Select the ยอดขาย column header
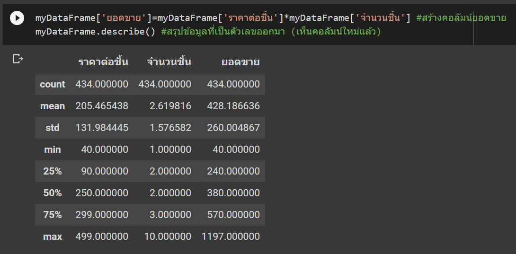 pyautogui.click(x=240, y=62)
